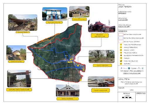This screenshot has height=105, width=150.
Task: Click the boat marker on the map's east tip
Action: pyautogui.click(x=83, y=70)
